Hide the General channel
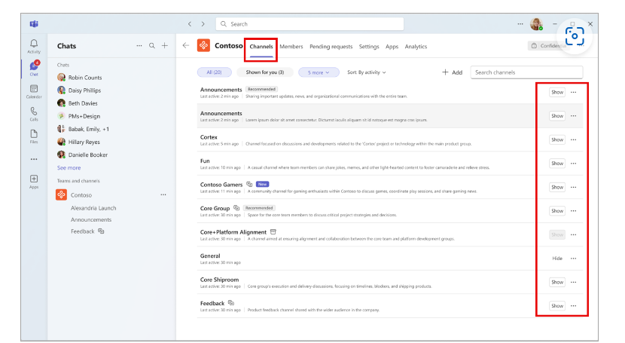This screenshot has height=343, width=625. pyautogui.click(x=557, y=259)
